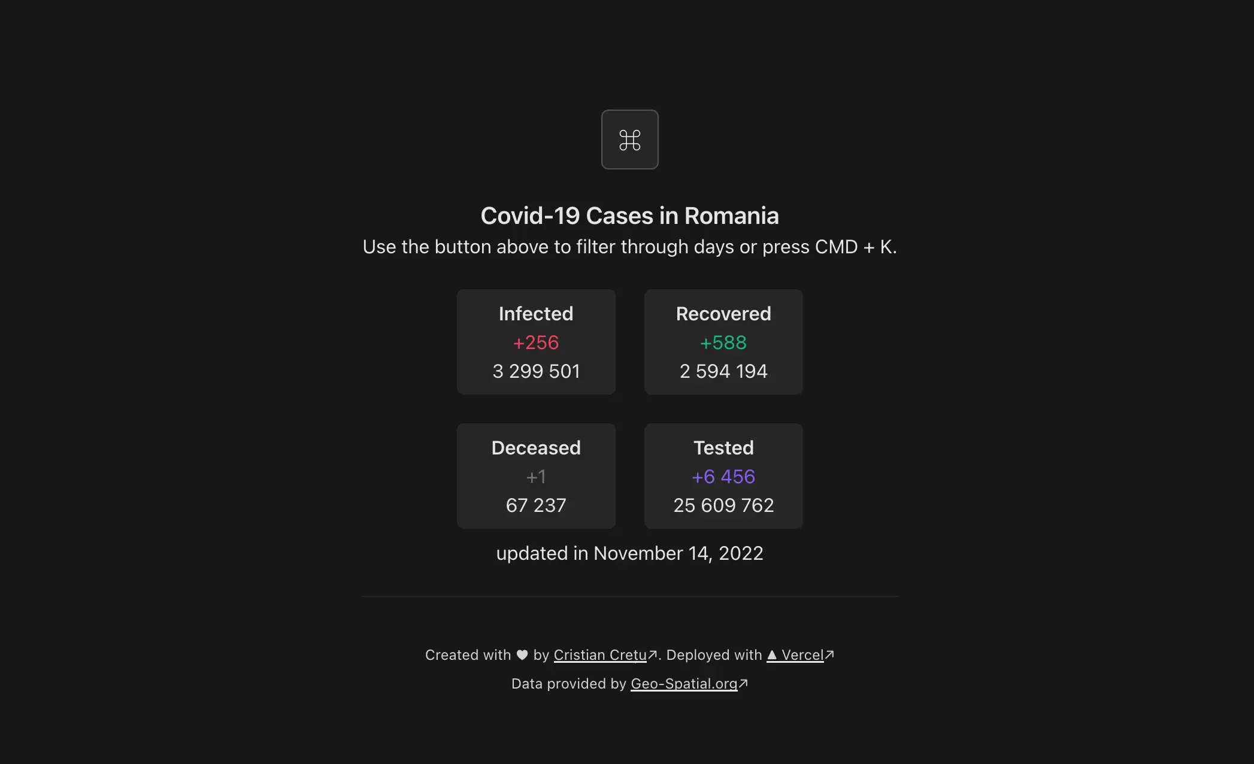Click the external-link arrow after Vercel
This screenshot has height=764, width=1254.
(x=829, y=654)
